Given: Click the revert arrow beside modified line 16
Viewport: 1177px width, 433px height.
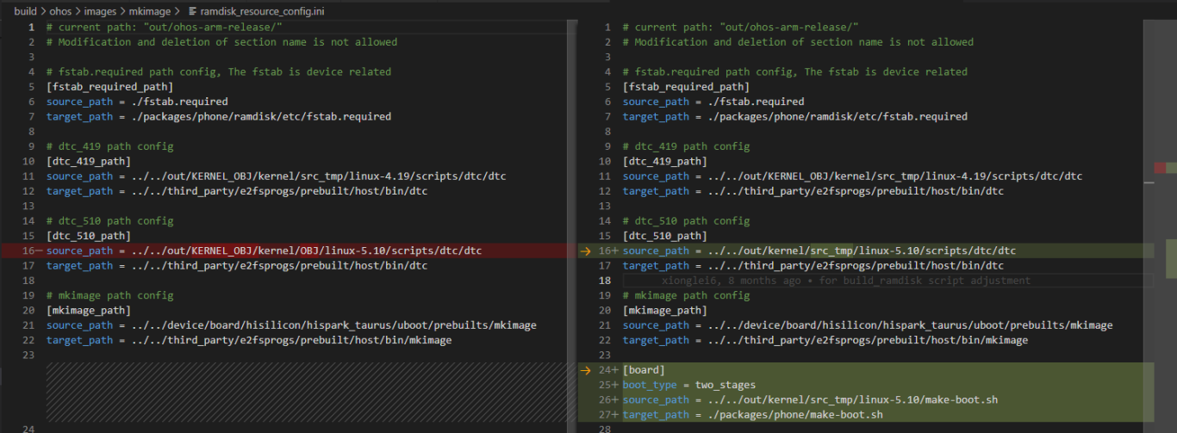Looking at the screenshot, I should coord(587,251).
